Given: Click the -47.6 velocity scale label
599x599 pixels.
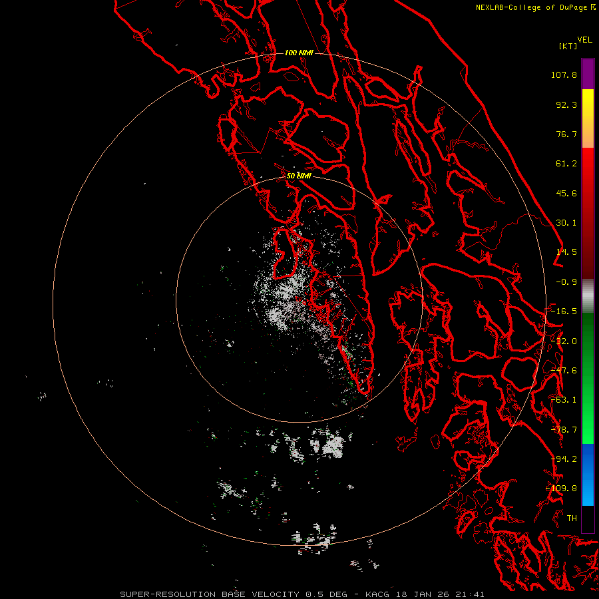Looking at the screenshot, I should (x=564, y=371).
